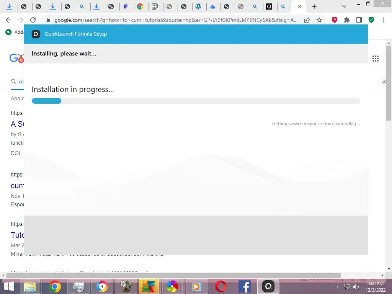Screen dimensions: 392x294
Task: Open the colorful pinwheel taskbar app
Action: coord(172,286)
